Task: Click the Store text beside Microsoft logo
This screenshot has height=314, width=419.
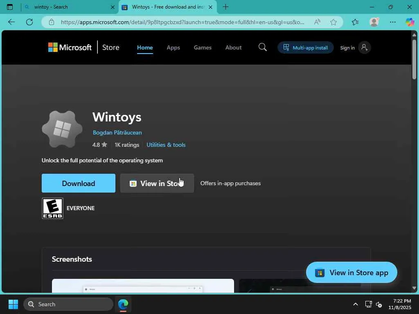Action: pos(110,47)
